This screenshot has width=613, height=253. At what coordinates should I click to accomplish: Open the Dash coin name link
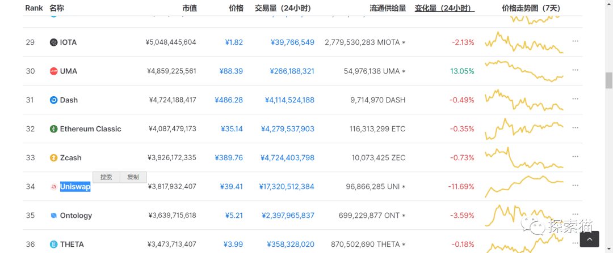click(69, 100)
